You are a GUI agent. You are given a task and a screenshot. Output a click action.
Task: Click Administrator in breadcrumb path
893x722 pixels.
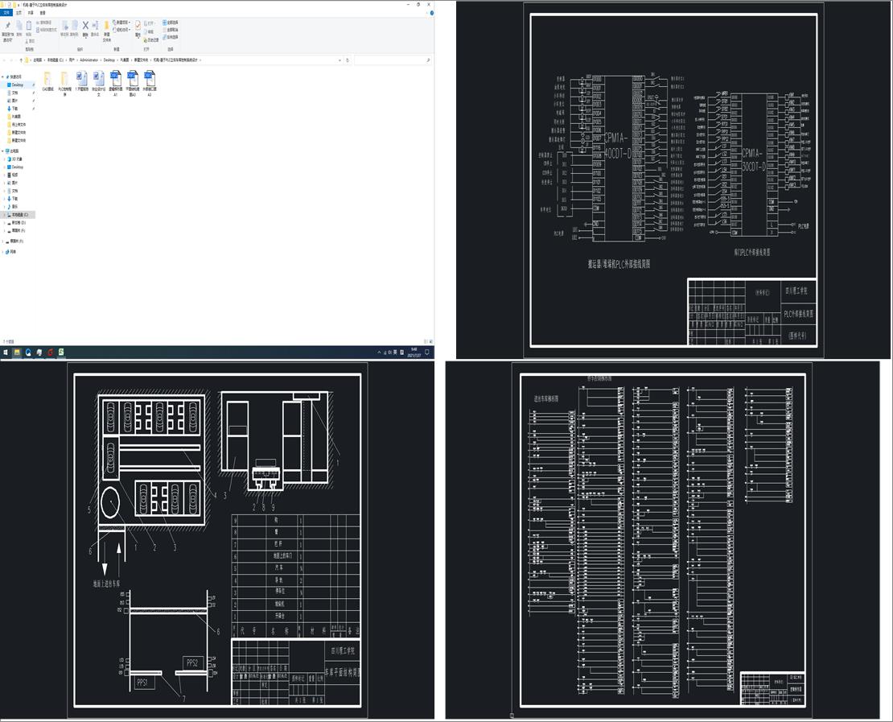(89, 60)
